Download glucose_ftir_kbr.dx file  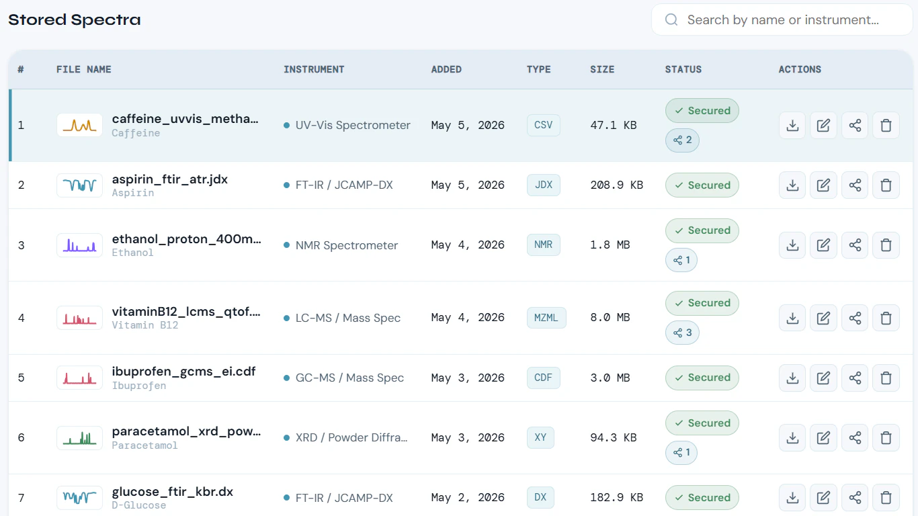click(792, 498)
